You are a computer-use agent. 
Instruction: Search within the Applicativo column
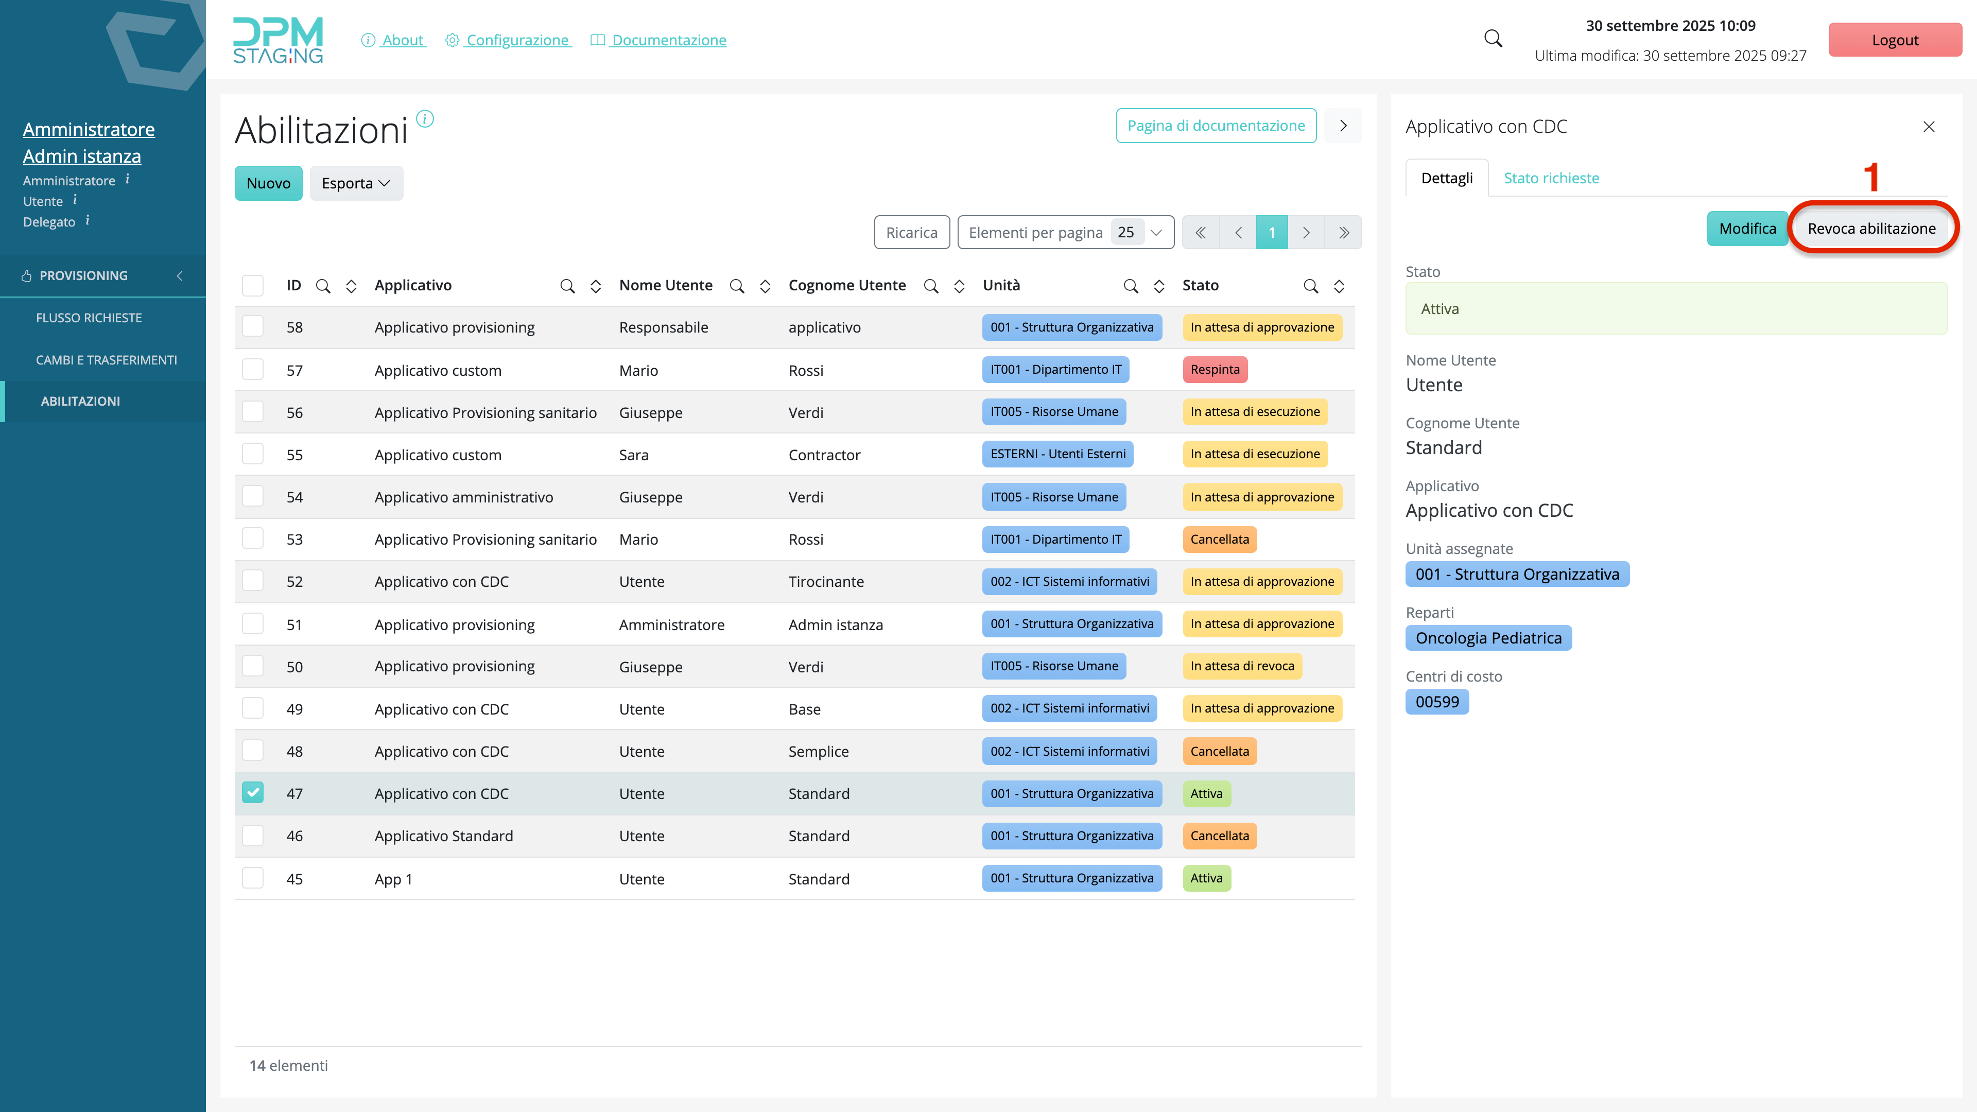pos(567,286)
